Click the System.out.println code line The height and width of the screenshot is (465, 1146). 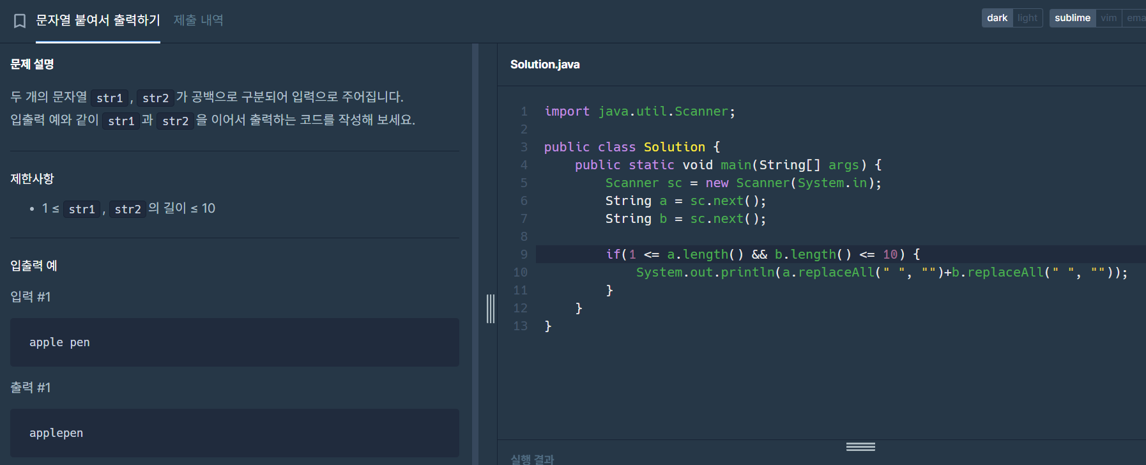pos(882,272)
